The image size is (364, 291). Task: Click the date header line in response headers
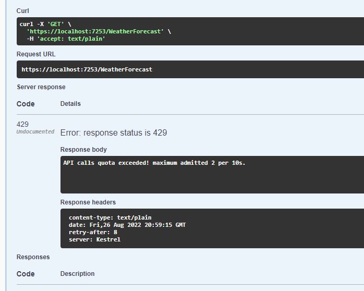(127, 225)
